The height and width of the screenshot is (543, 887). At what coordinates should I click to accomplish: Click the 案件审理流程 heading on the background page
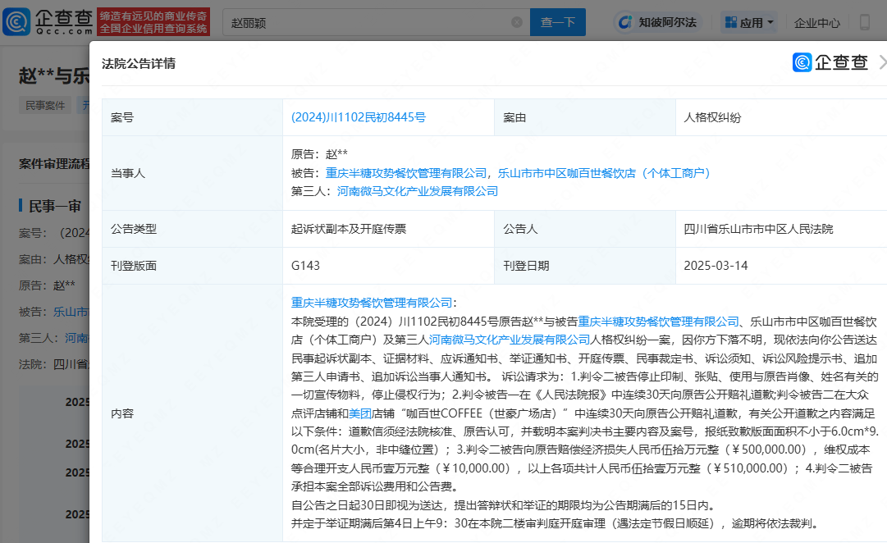click(x=54, y=164)
